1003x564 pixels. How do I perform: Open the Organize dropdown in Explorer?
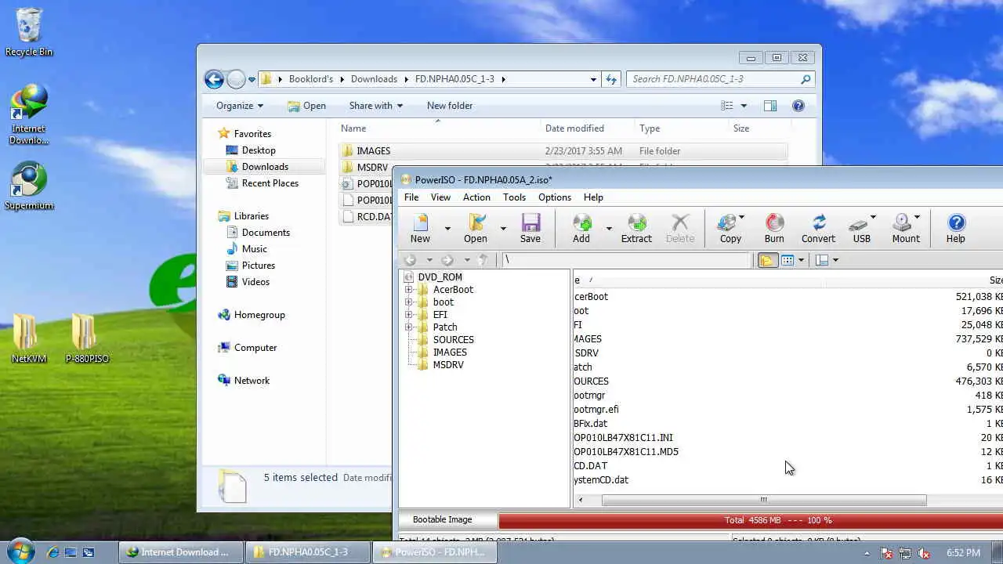tap(240, 106)
